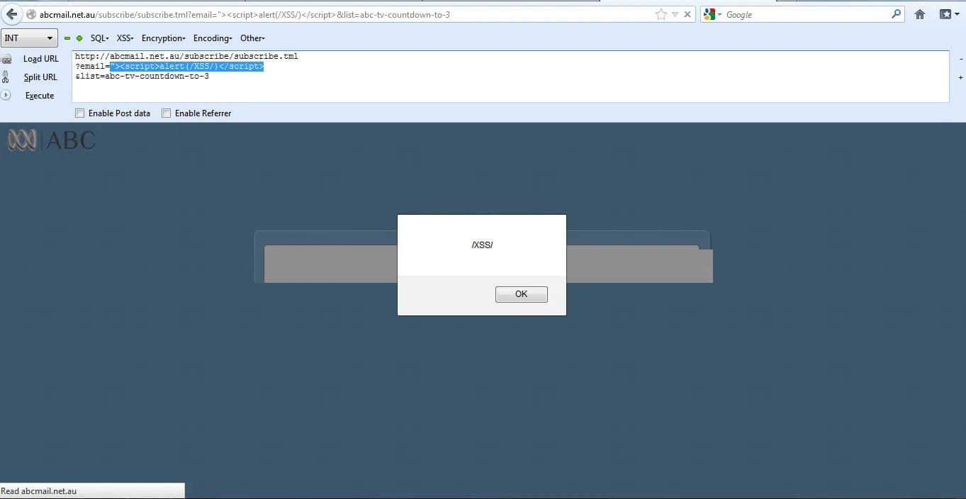Click the Split URL scissors icon
The height and width of the screenshot is (499, 966).
coord(6,77)
